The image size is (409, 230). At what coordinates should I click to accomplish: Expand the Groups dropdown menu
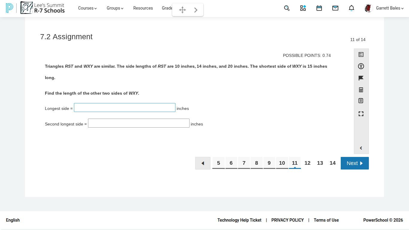tap(115, 8)
